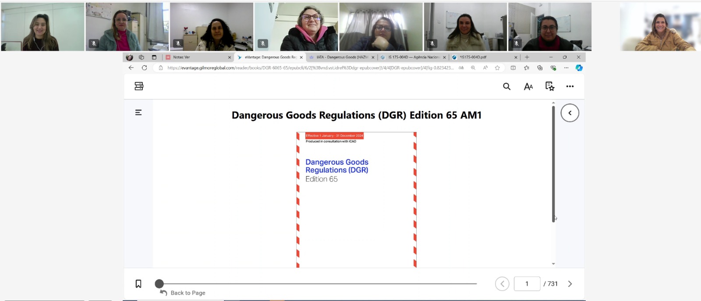The height and width of the screenshot is (301, 701).
Task: View site information lock icon
Action: 160,68
